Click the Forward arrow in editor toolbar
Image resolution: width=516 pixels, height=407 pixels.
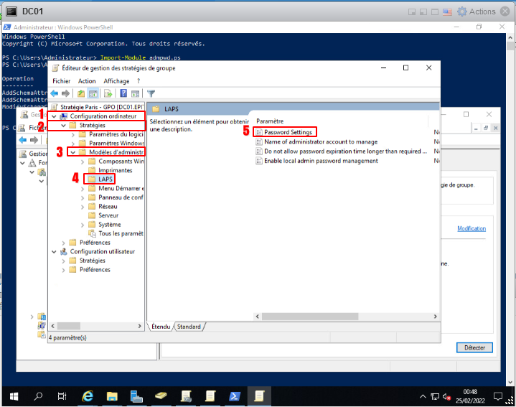coord(65,93)
